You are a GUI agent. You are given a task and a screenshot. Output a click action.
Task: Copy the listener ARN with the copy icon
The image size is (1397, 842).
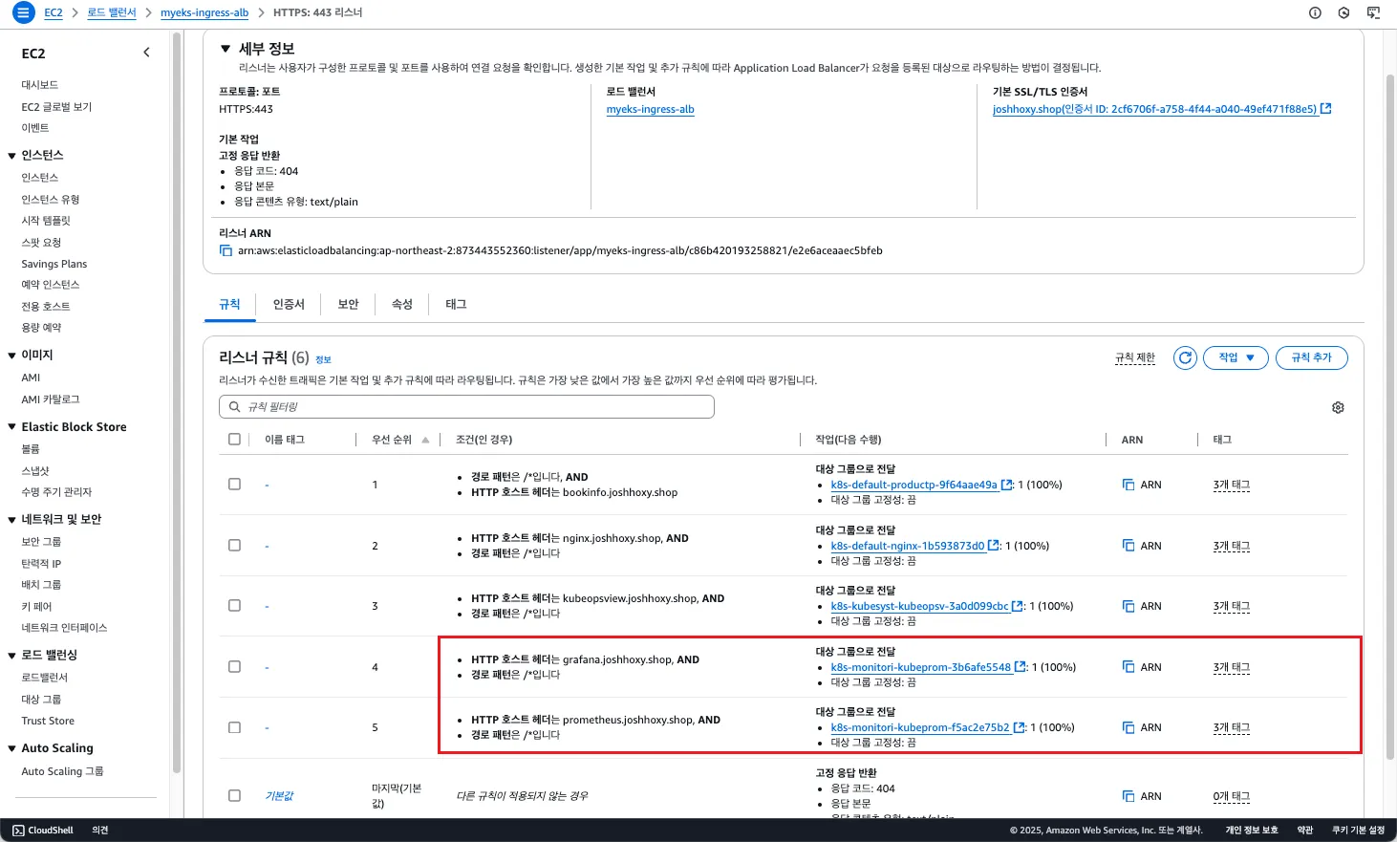(226, 250)
